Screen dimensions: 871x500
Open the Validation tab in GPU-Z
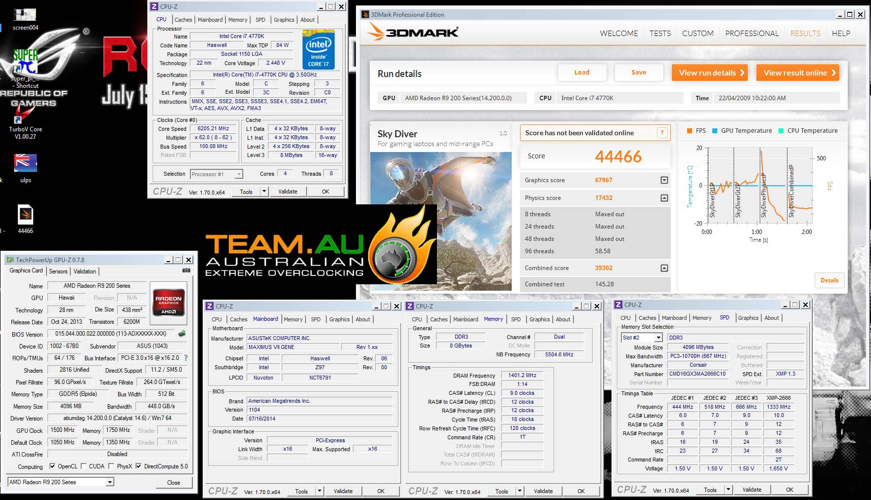[x=85, y=271]
